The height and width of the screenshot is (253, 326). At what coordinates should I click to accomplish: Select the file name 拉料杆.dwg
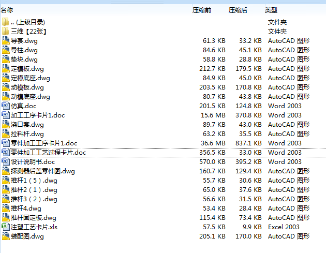pyautogui.click(x=27, y=134)
